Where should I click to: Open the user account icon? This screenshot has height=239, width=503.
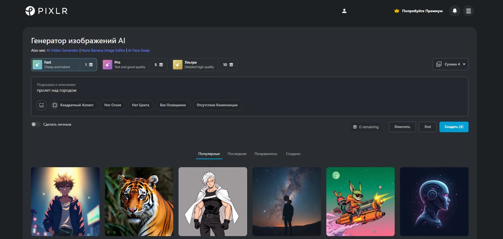pyautogui.click(x=344, y=11)
